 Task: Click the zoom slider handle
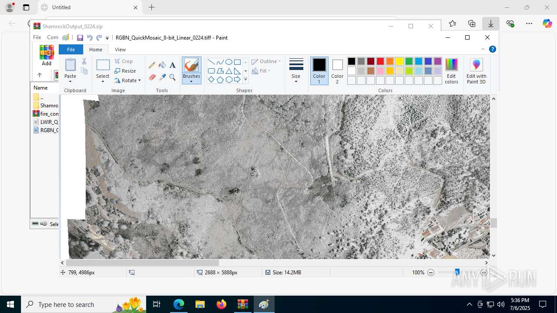(457, 272)
